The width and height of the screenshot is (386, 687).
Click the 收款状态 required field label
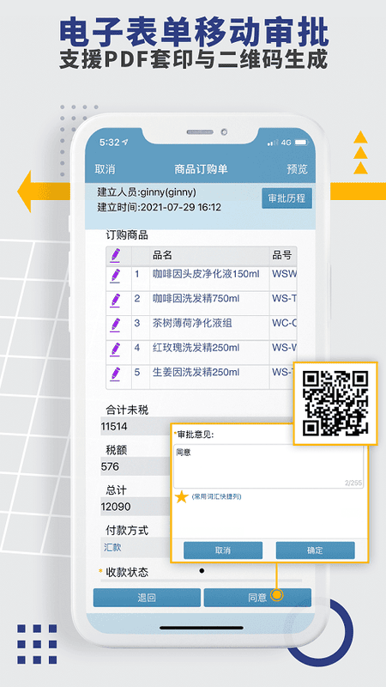pyautogui.click(x=127, y=572)
